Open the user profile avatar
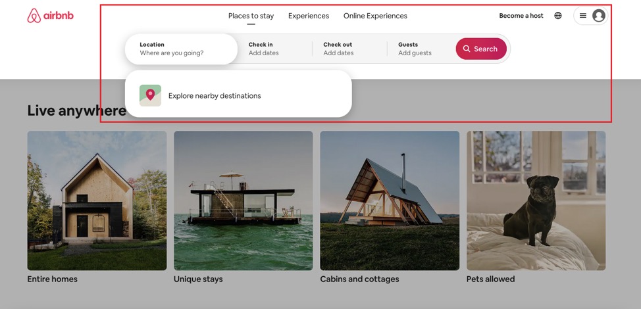 point(598,16)
